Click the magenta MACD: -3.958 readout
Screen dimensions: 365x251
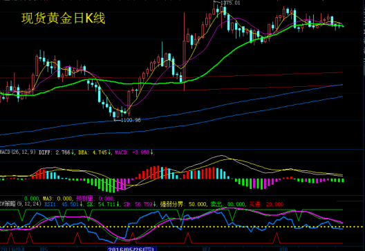[132, 152]
